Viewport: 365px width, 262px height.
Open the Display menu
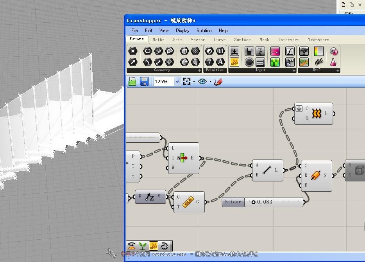tap(182, 31)
